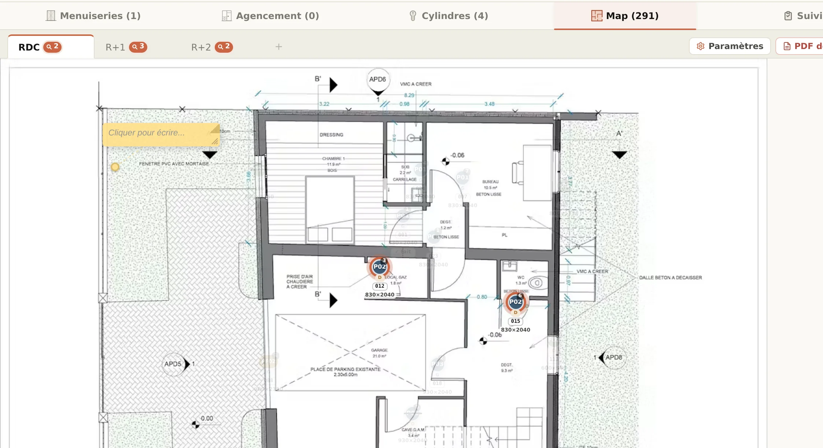The image size is (823, 448).
Task: Click the APD8 section callout
Action: point(612,357)
